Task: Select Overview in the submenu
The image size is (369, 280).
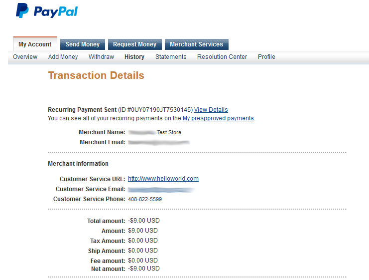Action: (25, 57)
